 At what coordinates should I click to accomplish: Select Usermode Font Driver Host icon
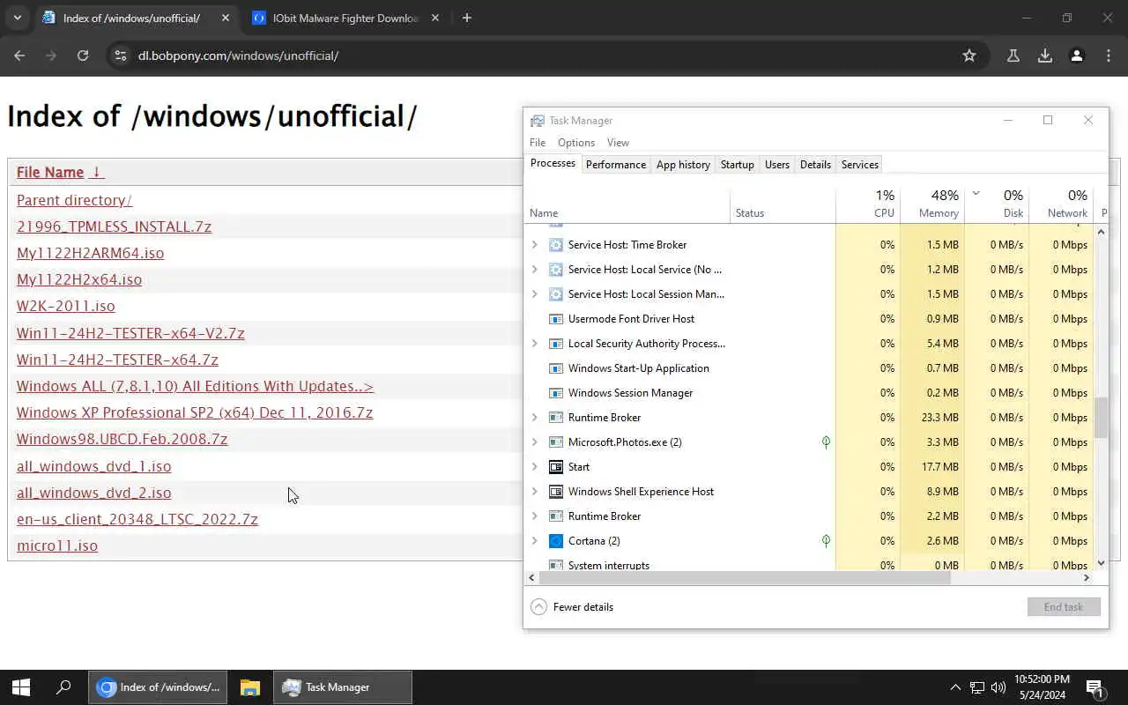click(556, 319)
